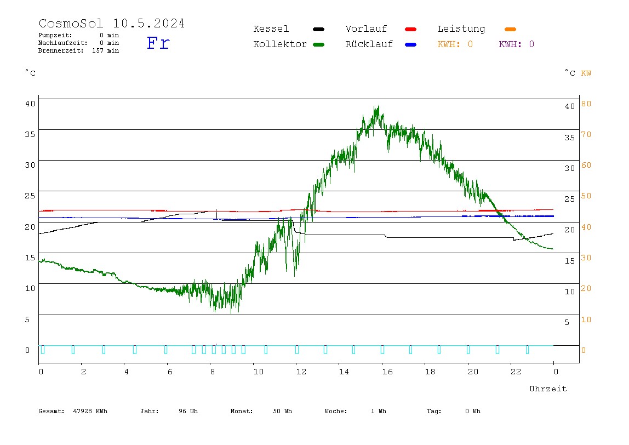Click the blue 'Fr' weekday label
The image size is (629, 445).
(158, 43)
